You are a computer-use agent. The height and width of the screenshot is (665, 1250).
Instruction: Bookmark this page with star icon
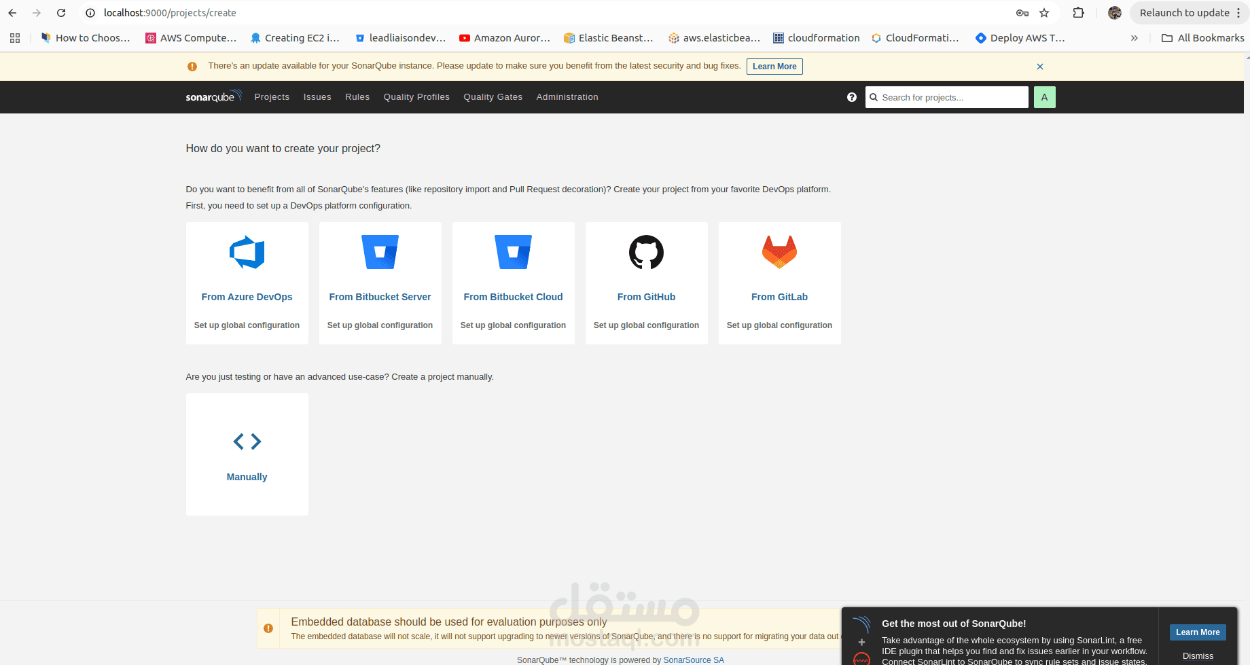pyautogui.click(x=1044, y=13)
